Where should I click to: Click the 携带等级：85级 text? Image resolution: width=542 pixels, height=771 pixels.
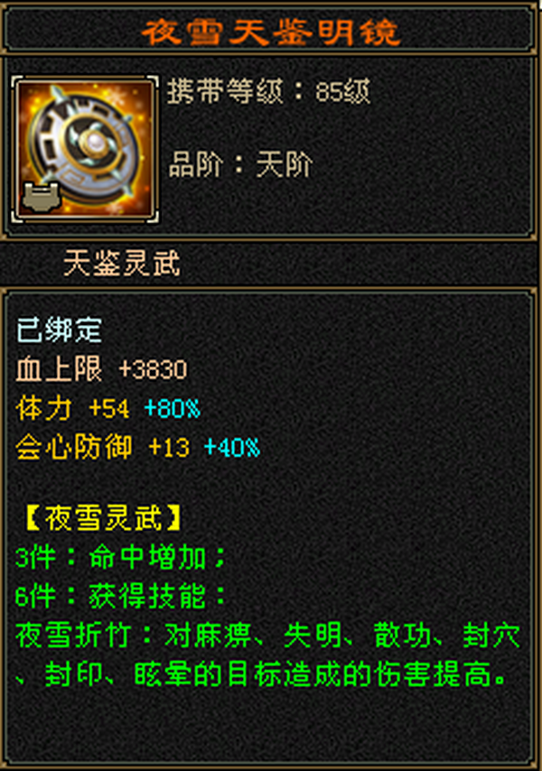(268, 91)
